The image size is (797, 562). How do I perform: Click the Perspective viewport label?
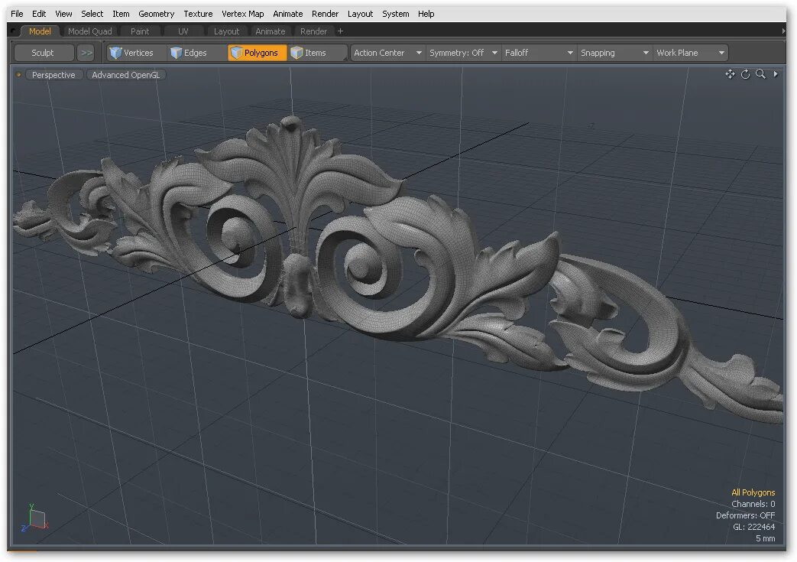53,74
